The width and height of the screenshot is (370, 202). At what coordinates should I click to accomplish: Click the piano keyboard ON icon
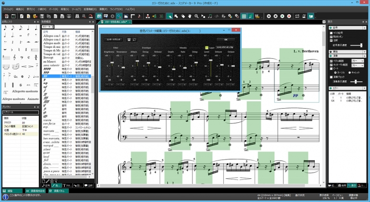(257, 16)
